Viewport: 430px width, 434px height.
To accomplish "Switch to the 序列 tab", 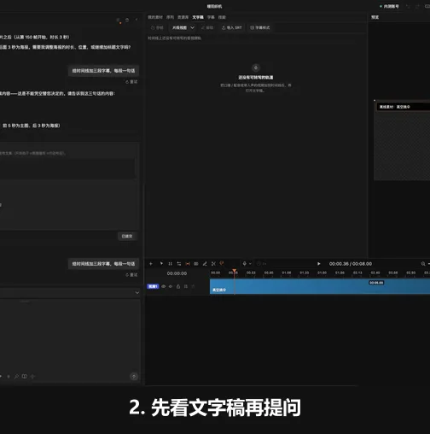I will click(x=170, y=17).
